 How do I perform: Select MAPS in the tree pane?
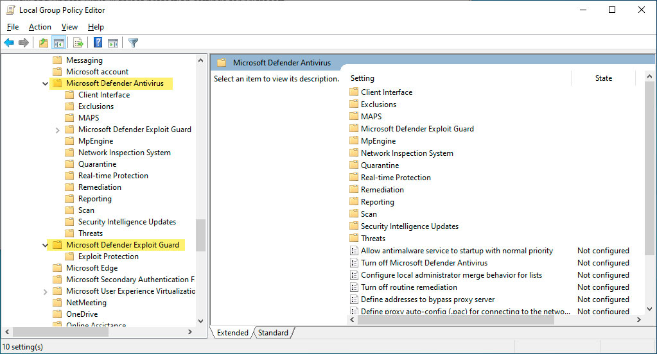pos(89,117)
